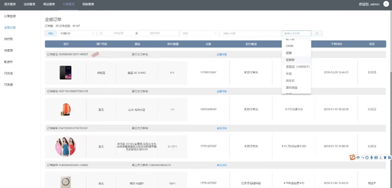The width and height of the screenshot is (392, 188).
Task: Open the Sogou soft keyboard icon
Action: 376,158
